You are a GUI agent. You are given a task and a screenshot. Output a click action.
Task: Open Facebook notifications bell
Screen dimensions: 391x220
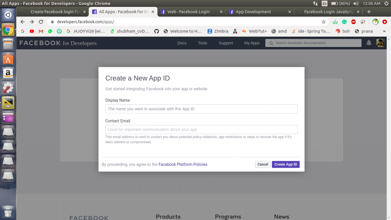point(369,43)
